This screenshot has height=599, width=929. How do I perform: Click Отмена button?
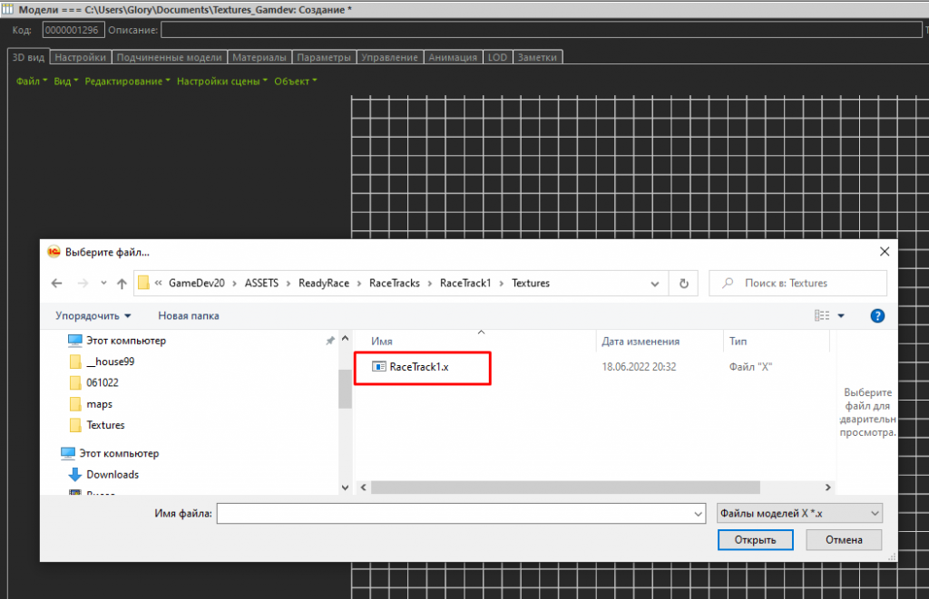tap(844, 540)
